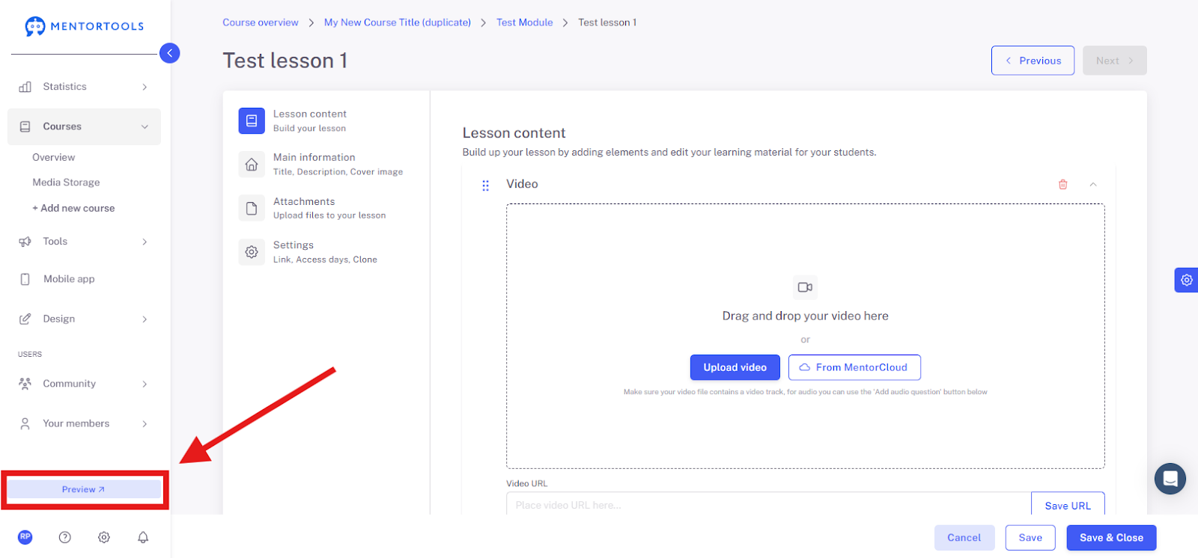Click the Upload video button
The height and width of the screenshot is (558, 1198).
(x=735, y=367)
